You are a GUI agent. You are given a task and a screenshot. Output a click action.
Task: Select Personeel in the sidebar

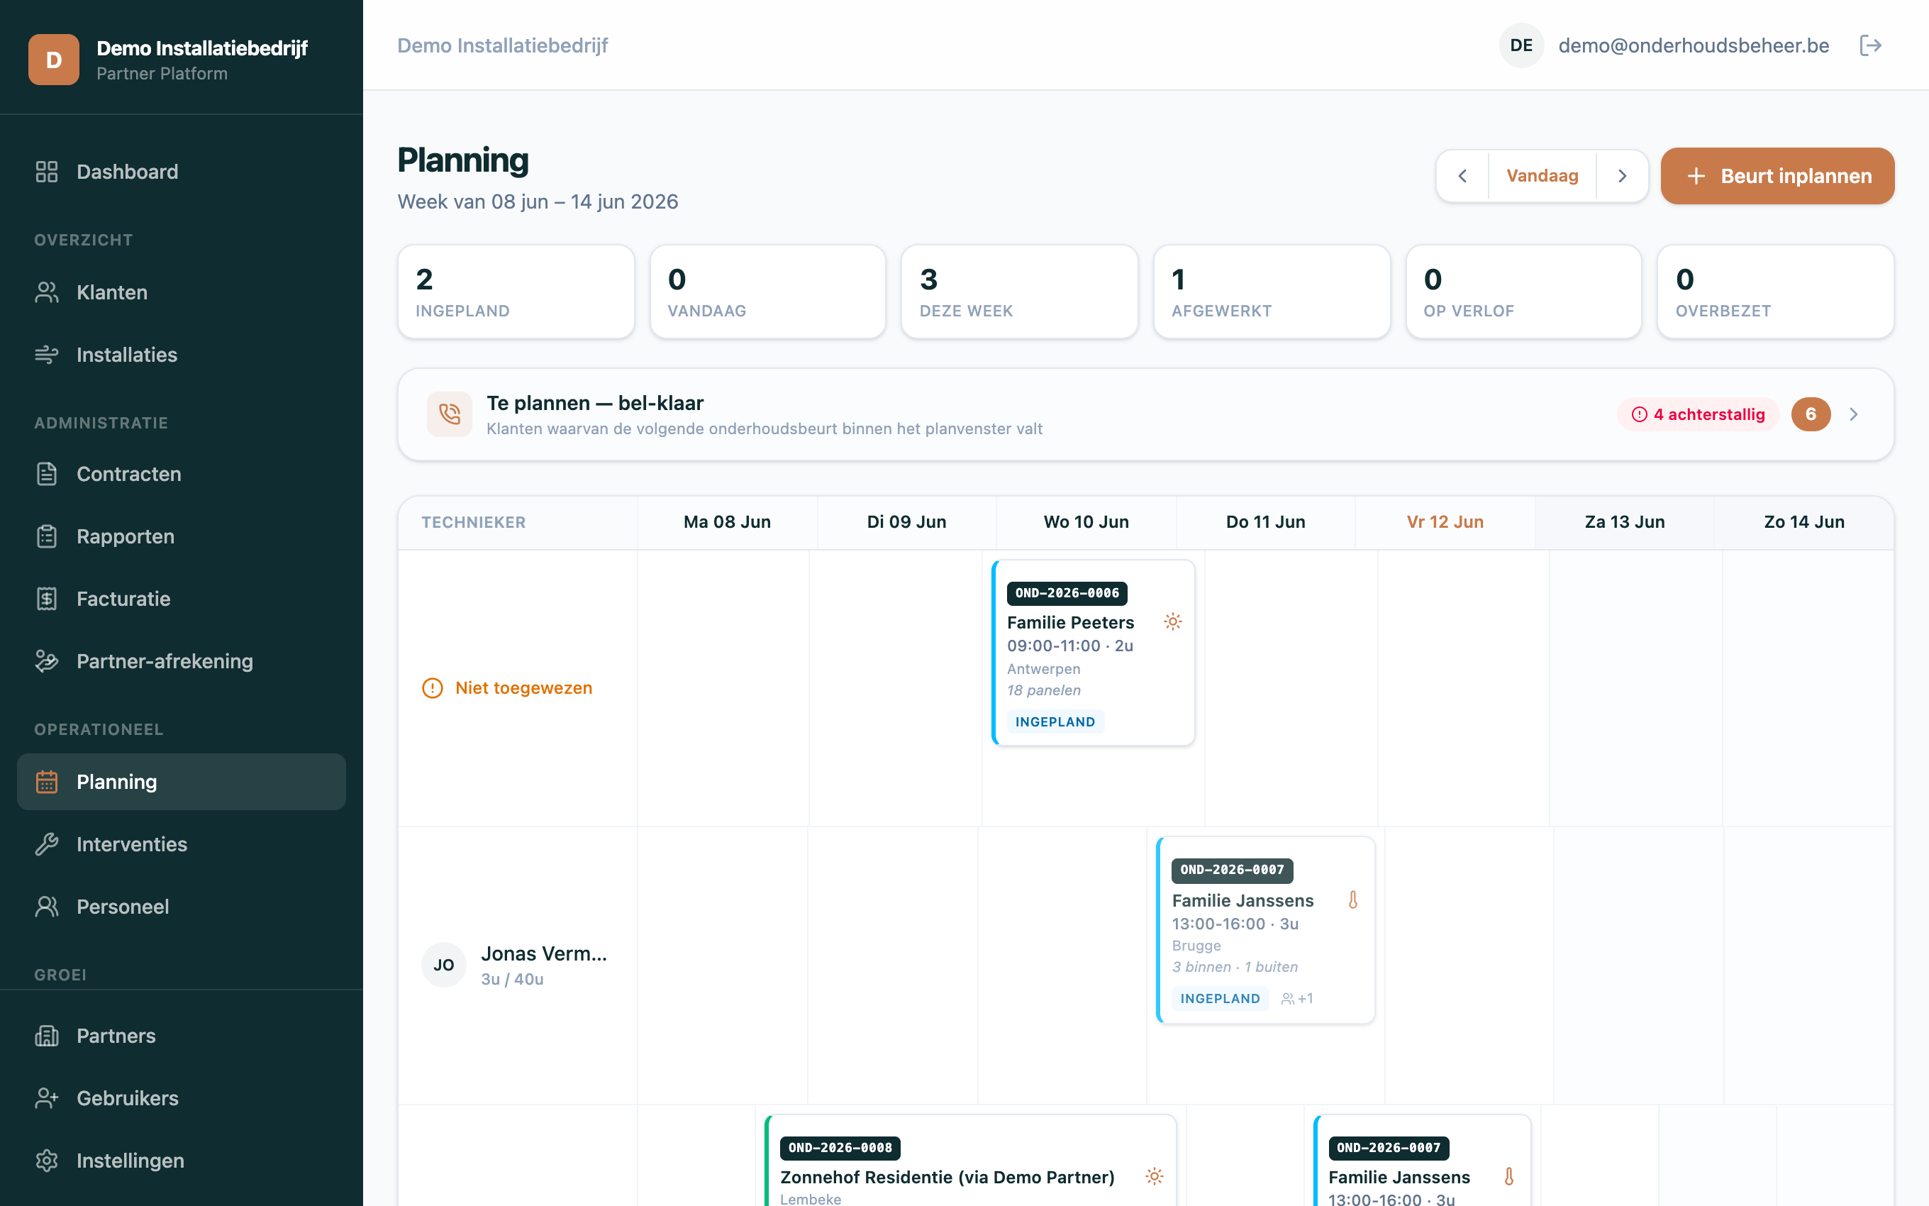coord(182,907)
